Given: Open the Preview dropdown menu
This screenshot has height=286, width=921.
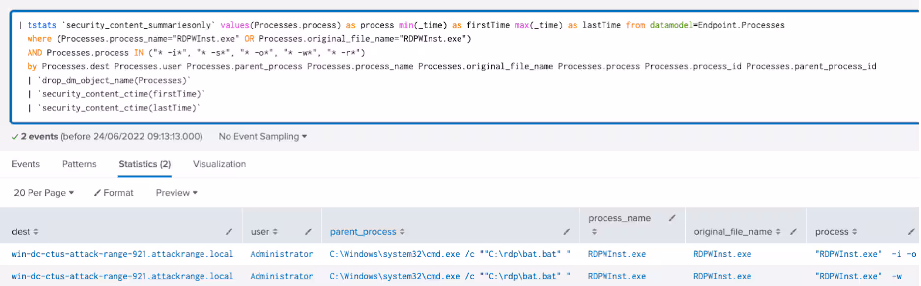Looking at the screenshot, I should coord(176,193).
